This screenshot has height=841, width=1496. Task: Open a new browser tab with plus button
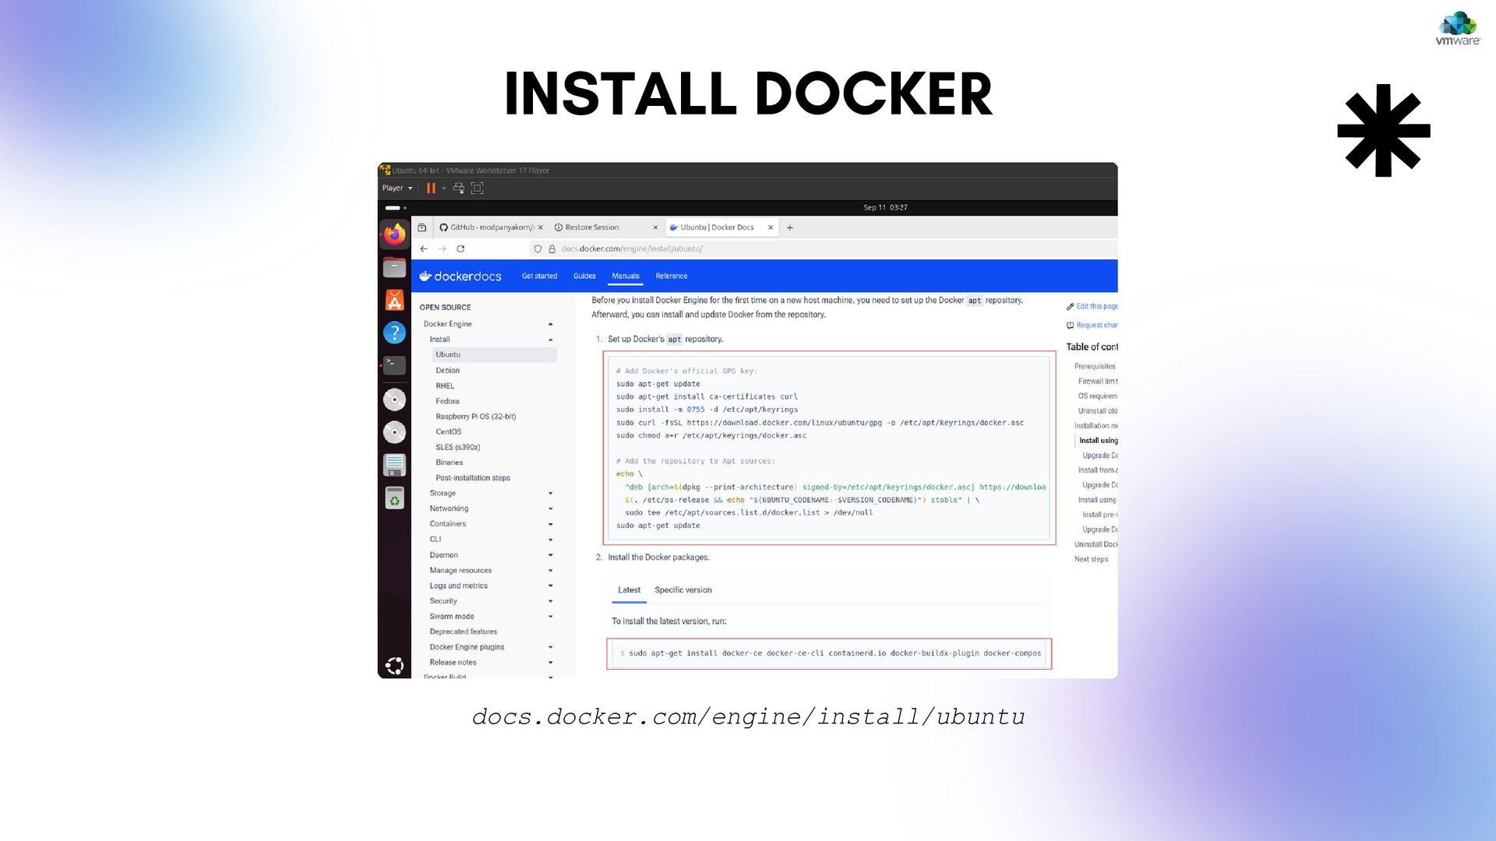(x=790, y=228)
